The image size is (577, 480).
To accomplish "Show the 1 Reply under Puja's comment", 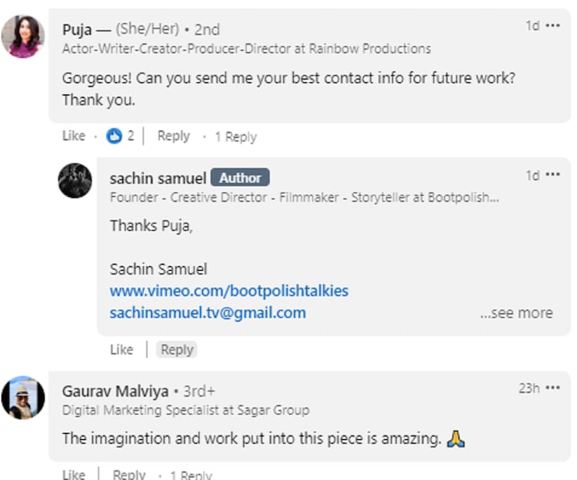I will coord(235,137).
